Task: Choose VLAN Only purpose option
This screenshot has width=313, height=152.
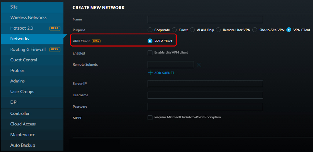Action: 192,30
